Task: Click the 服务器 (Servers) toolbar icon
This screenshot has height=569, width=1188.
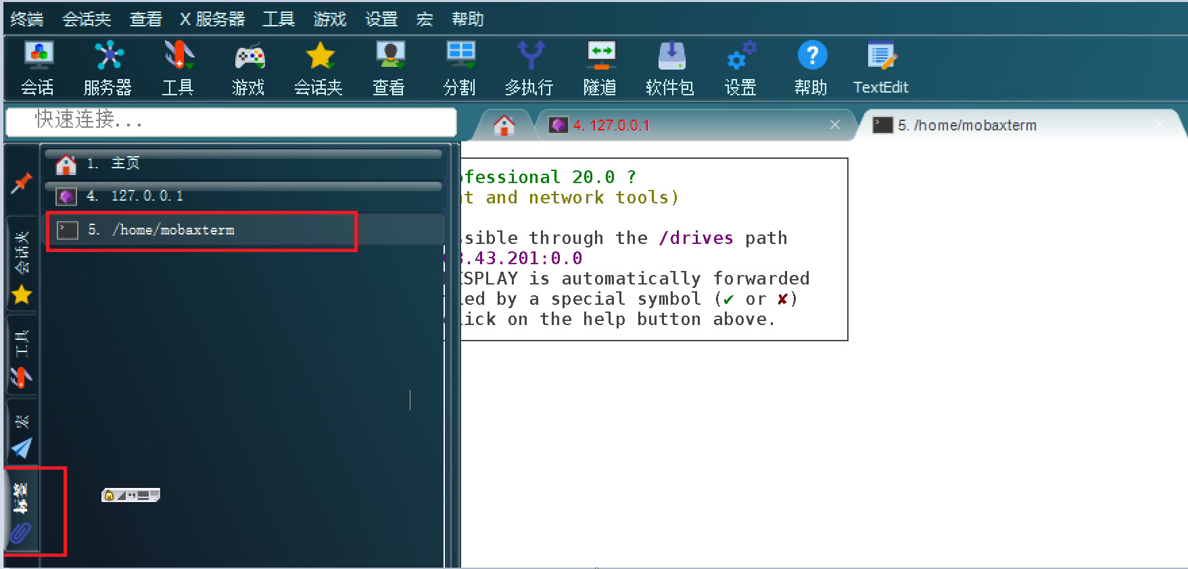Action: click(108, 68)
